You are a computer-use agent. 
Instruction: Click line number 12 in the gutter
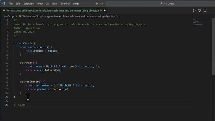point(7,63)
